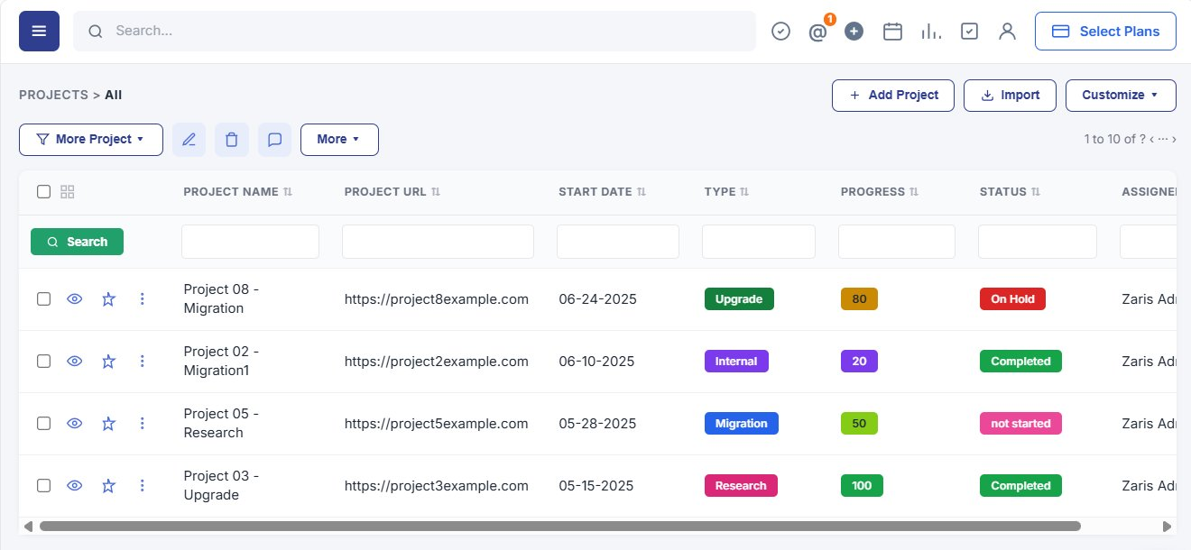This screenshot has height=550, width=1191.
Task: Open the calendar icon in header
Action: point(892,32)
